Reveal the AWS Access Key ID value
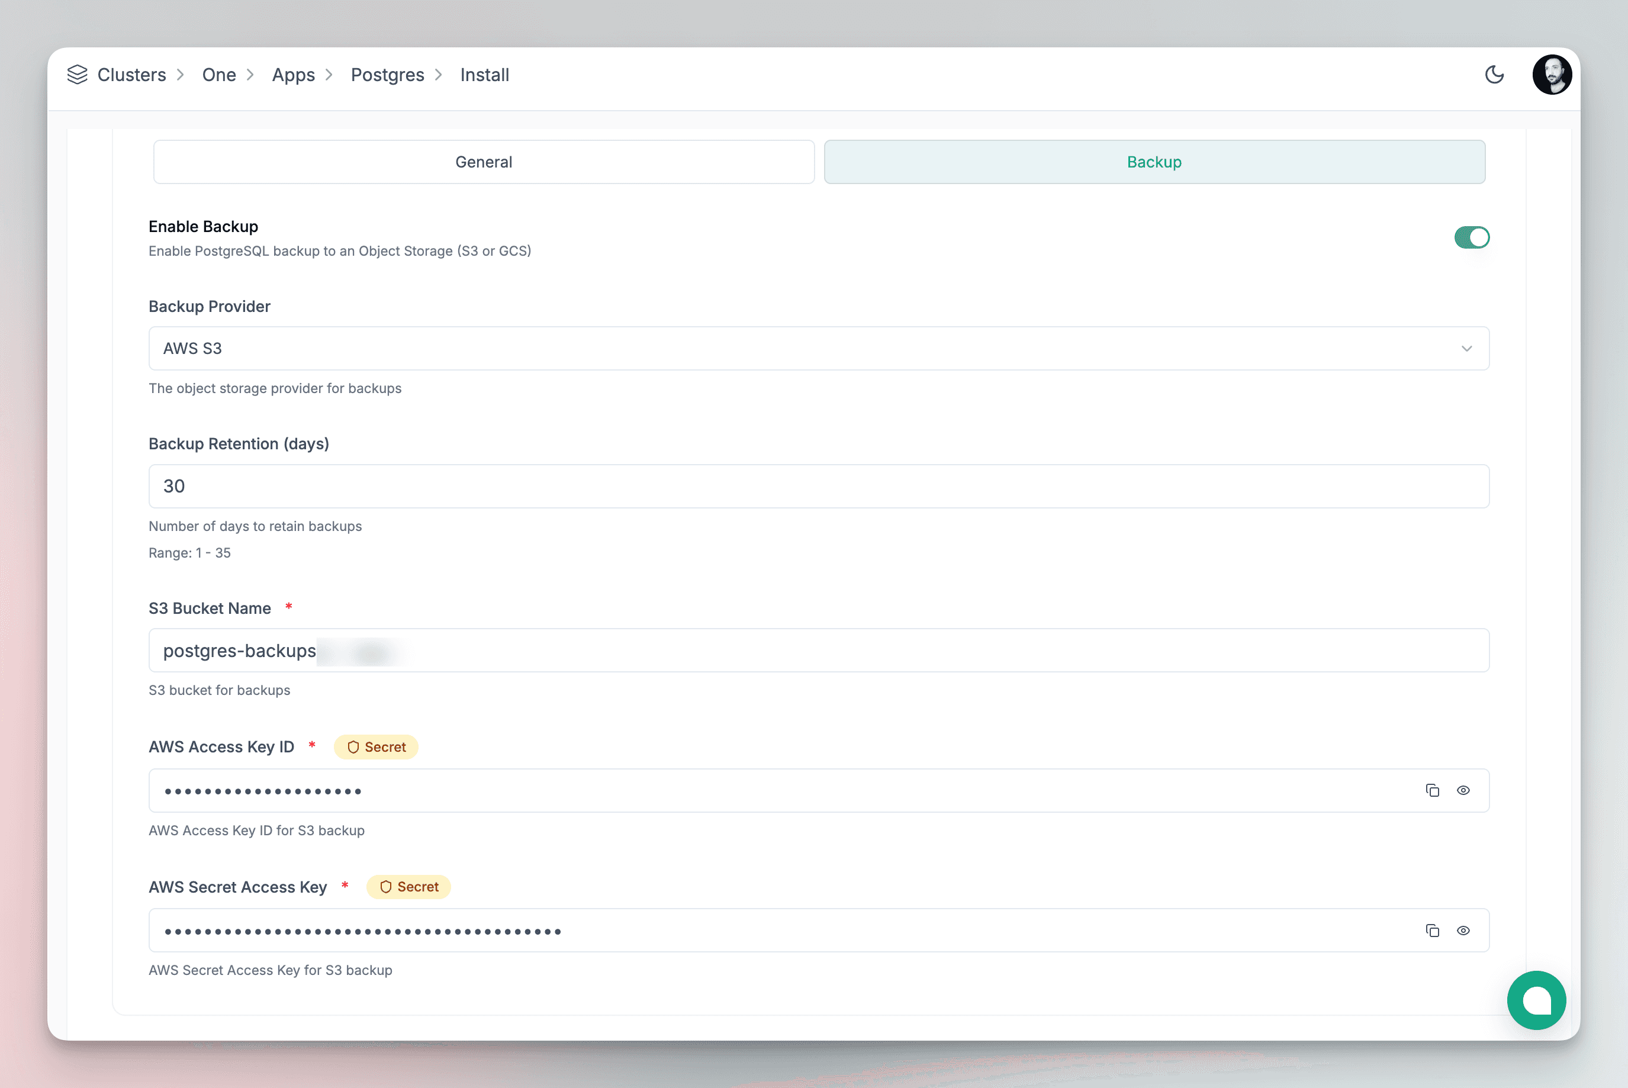Screen dimensions: 1628x1088 click(1463, 790)
